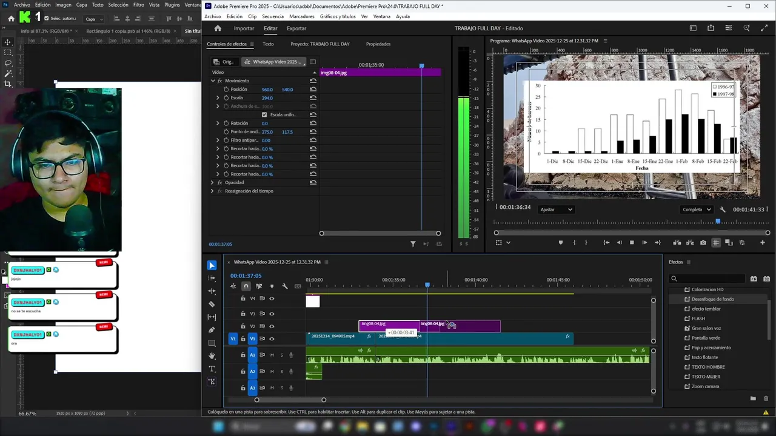Click the program monitor playhead marker
Image resolution: width=776 pixels, height=436 pixels.
pos(718,222)
